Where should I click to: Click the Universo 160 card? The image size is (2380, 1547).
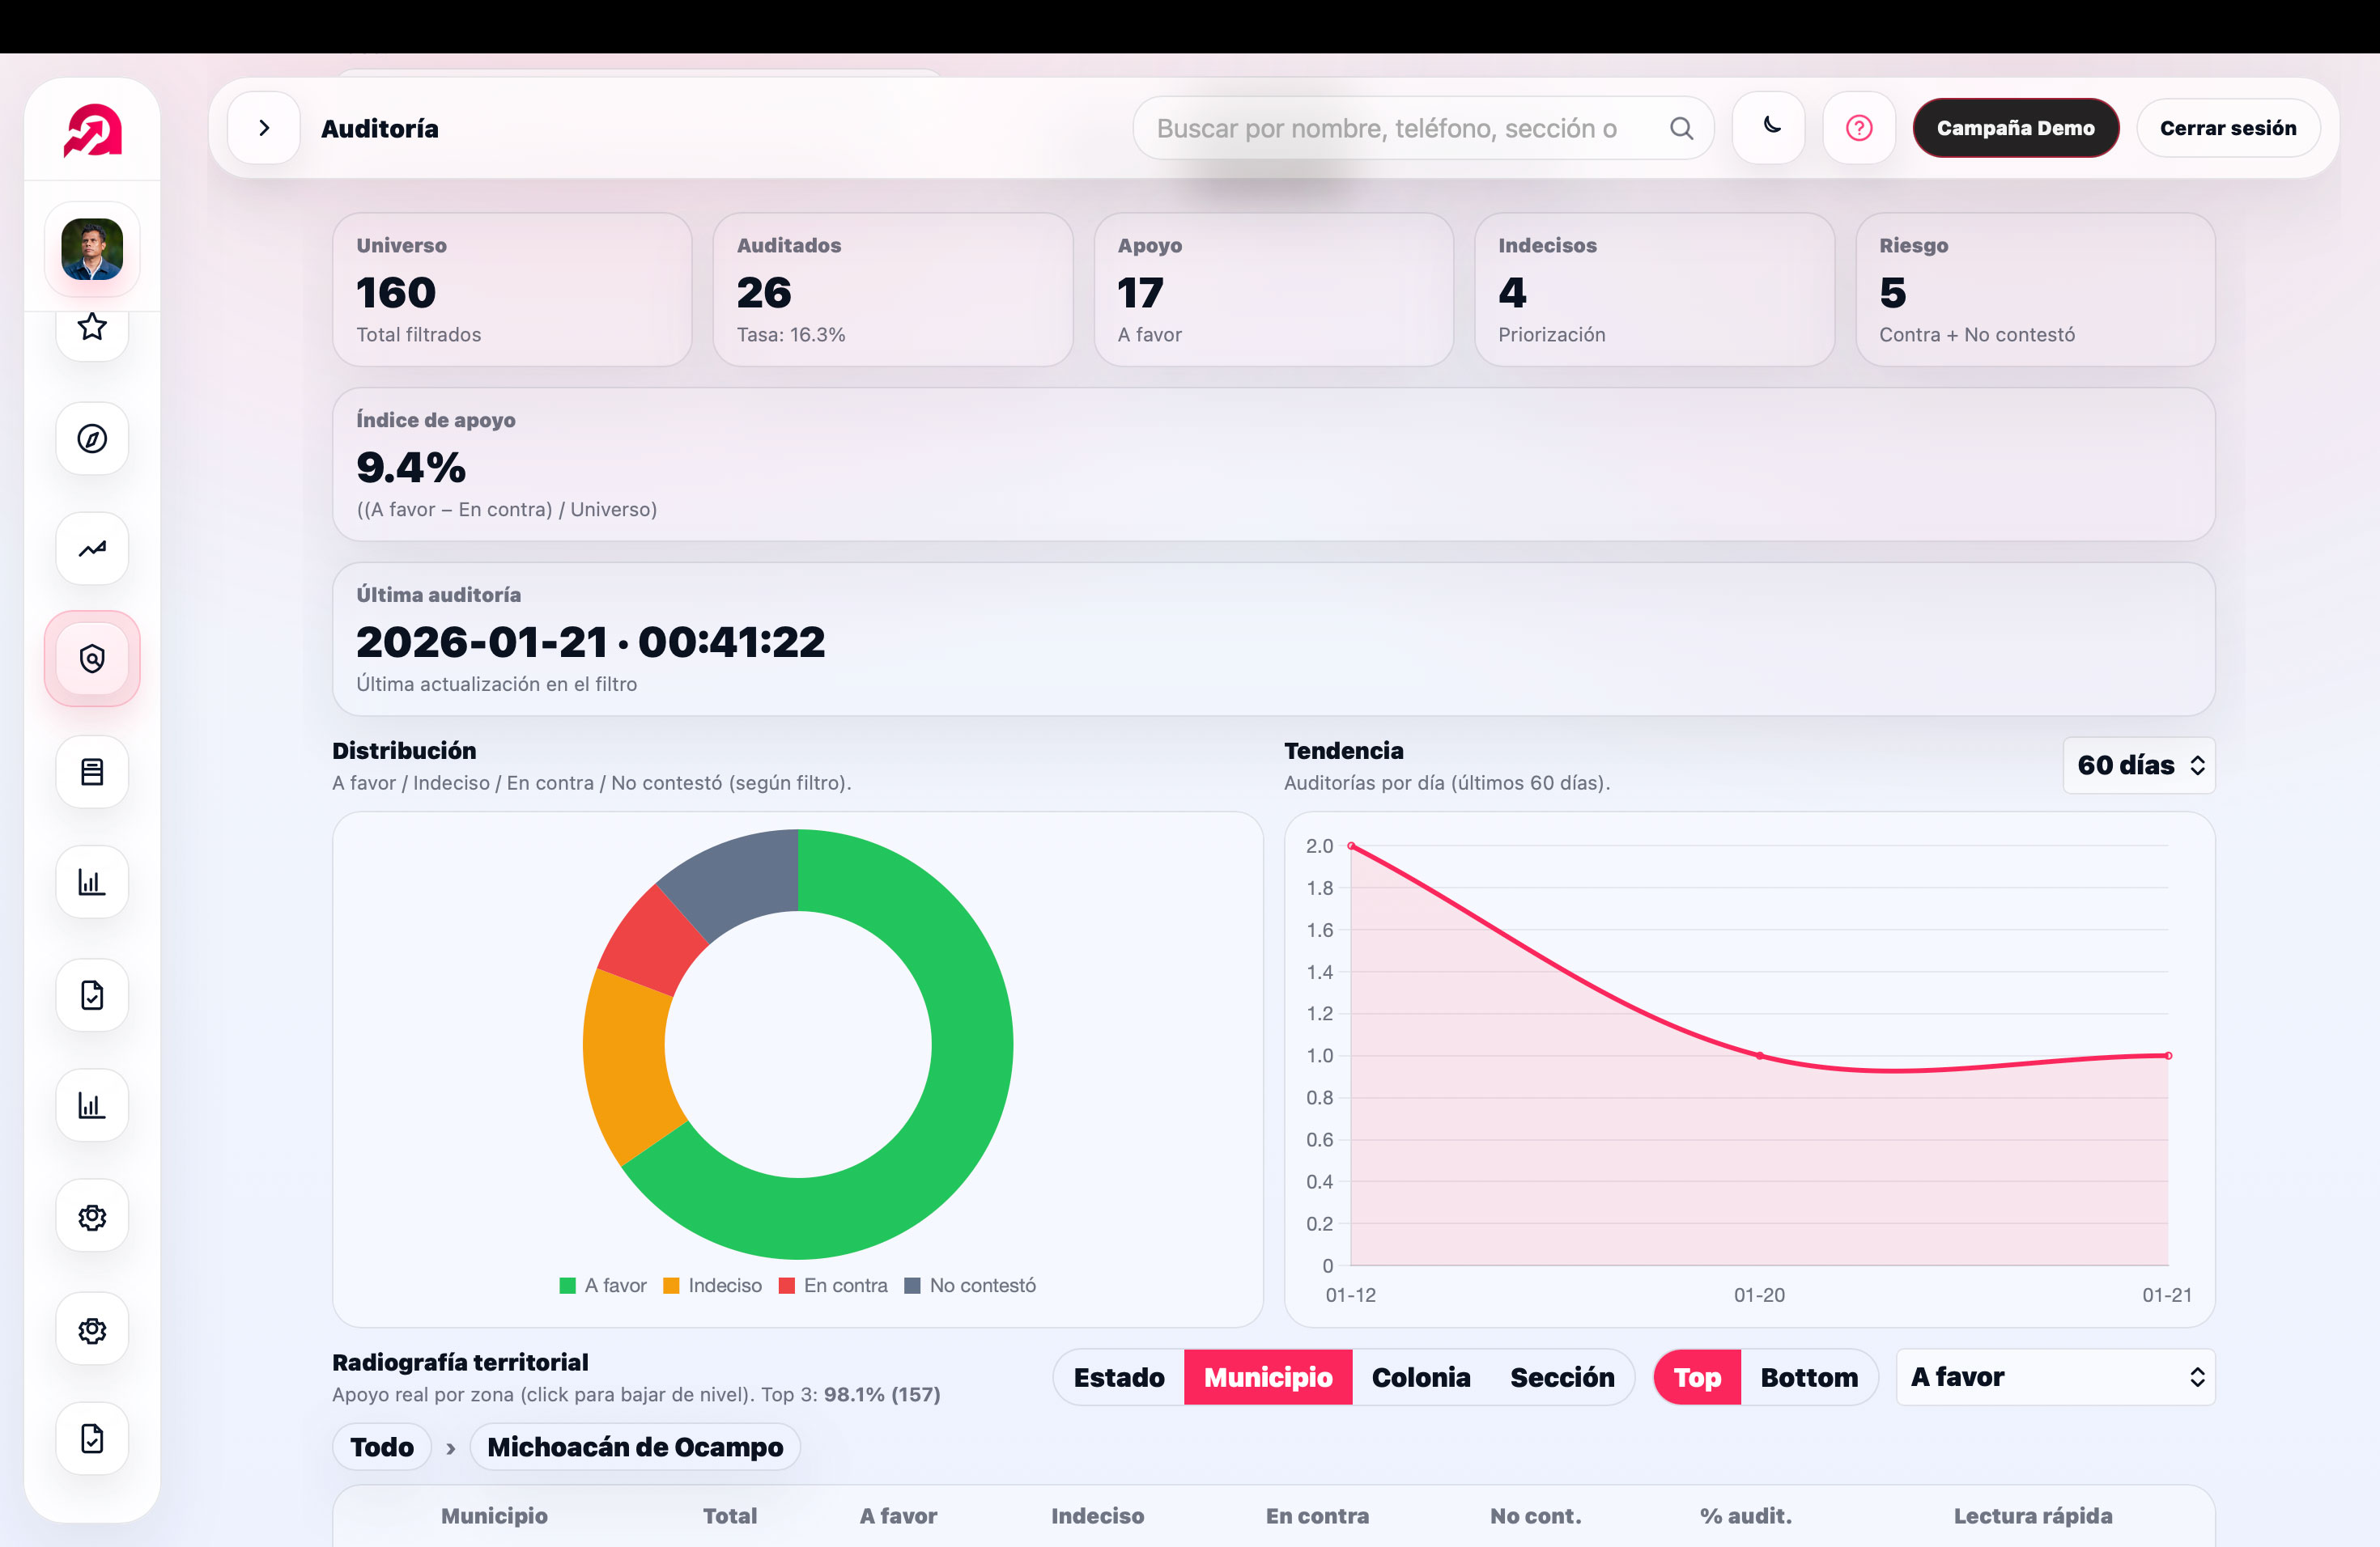(512, 290)
